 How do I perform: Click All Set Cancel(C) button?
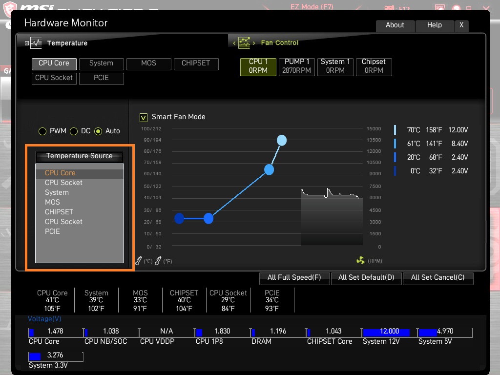438,278
